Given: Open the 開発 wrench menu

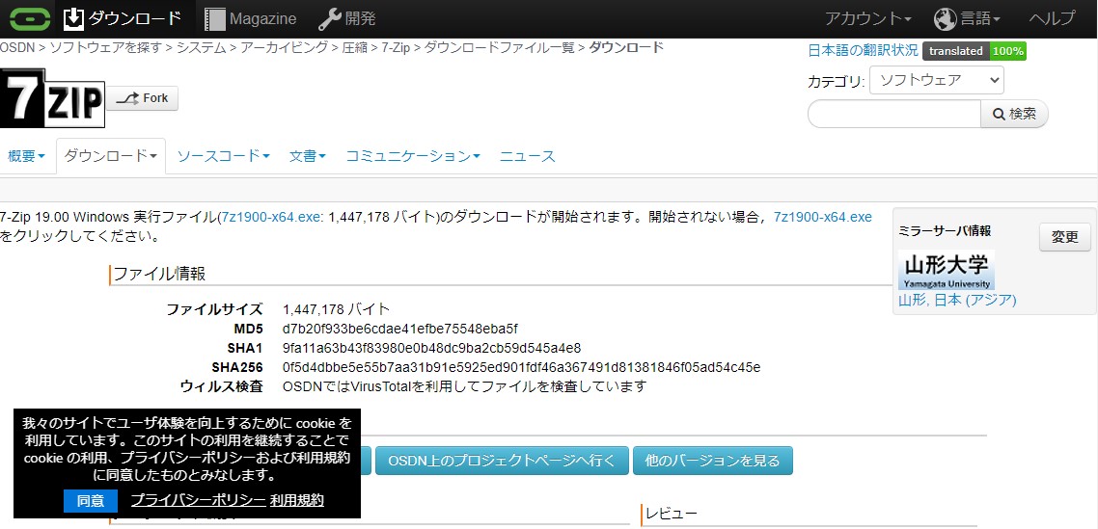Looking at the screenshot, I should (347, 19).
